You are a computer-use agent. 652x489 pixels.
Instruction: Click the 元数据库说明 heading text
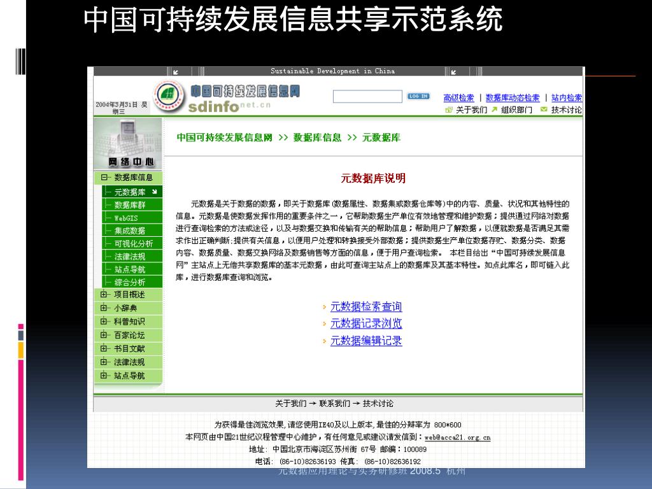coord(373,178)
